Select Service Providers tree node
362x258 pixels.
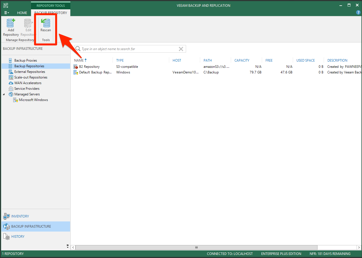click(x=27, y=89)
